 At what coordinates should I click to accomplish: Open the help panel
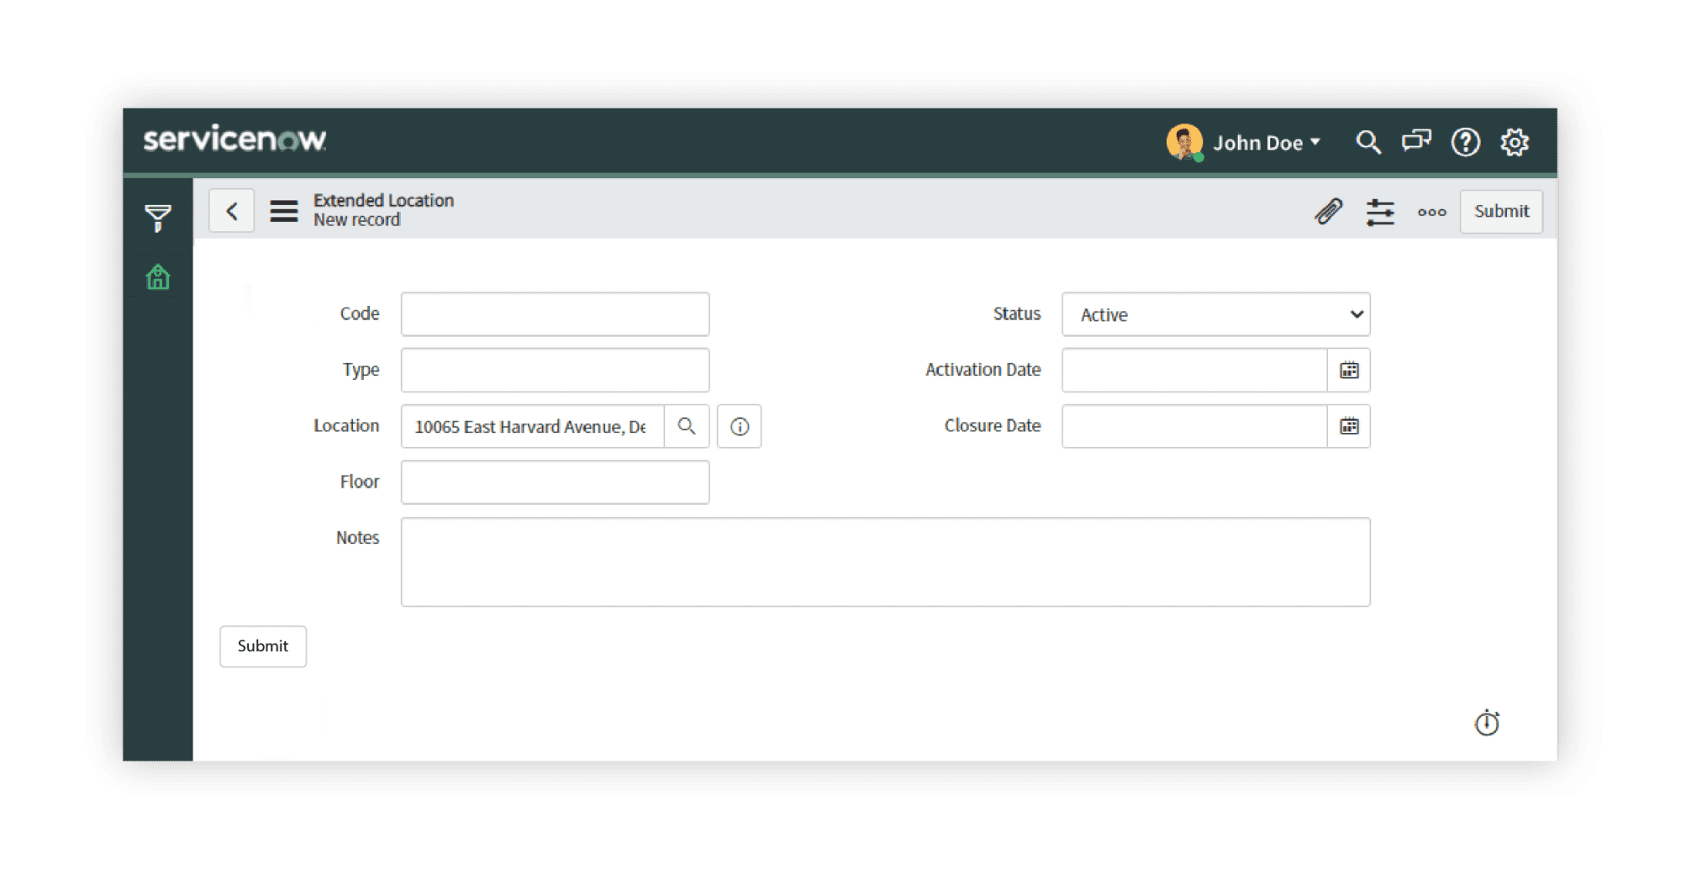[1466, 141]
